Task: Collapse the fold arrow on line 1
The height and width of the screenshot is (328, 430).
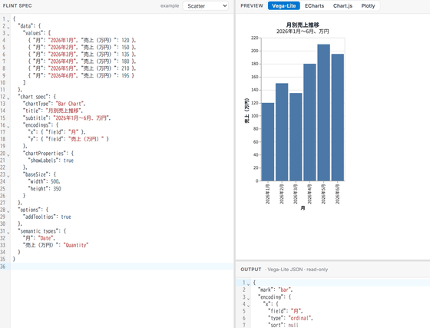Action: click(x=8, y=20)
